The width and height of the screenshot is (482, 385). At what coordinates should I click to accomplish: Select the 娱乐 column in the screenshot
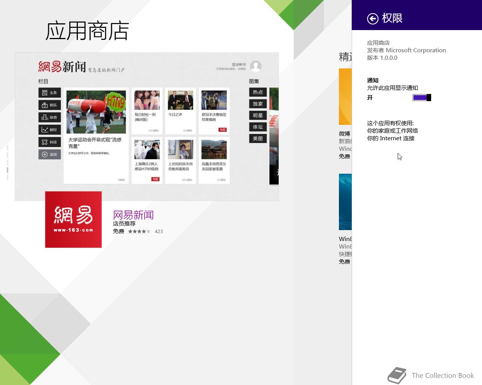pos(50,105)
